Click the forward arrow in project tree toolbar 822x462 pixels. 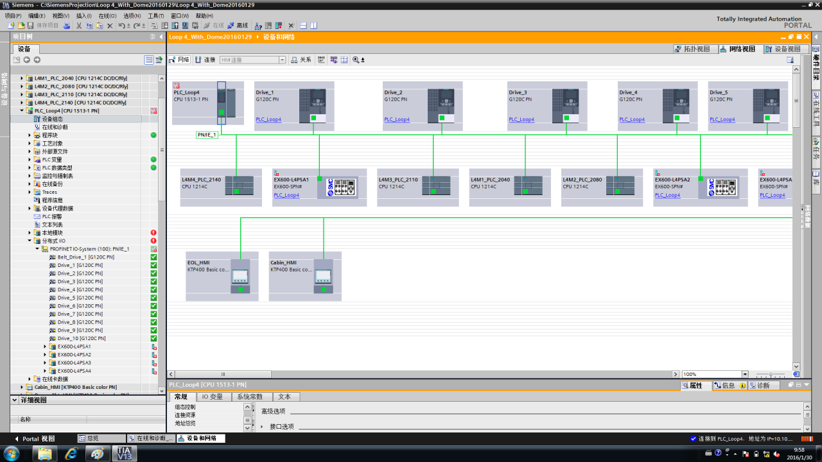coord(37,60)
